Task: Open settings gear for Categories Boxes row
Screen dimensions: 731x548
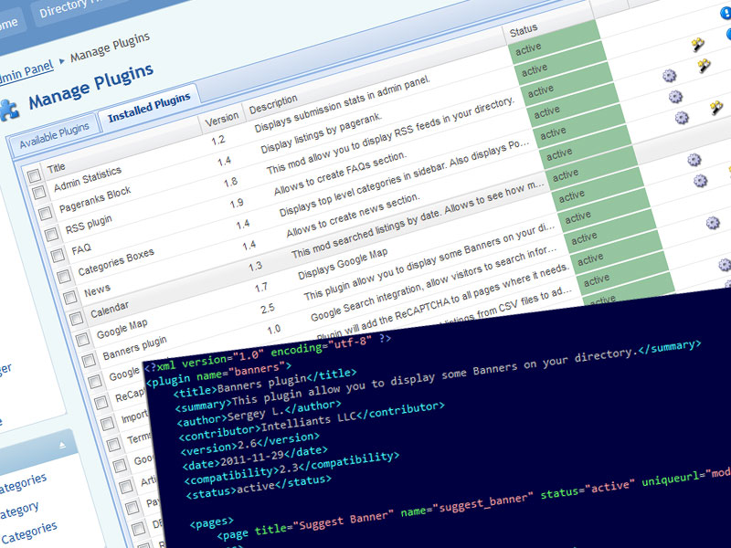Action: (x=675, y=97)
